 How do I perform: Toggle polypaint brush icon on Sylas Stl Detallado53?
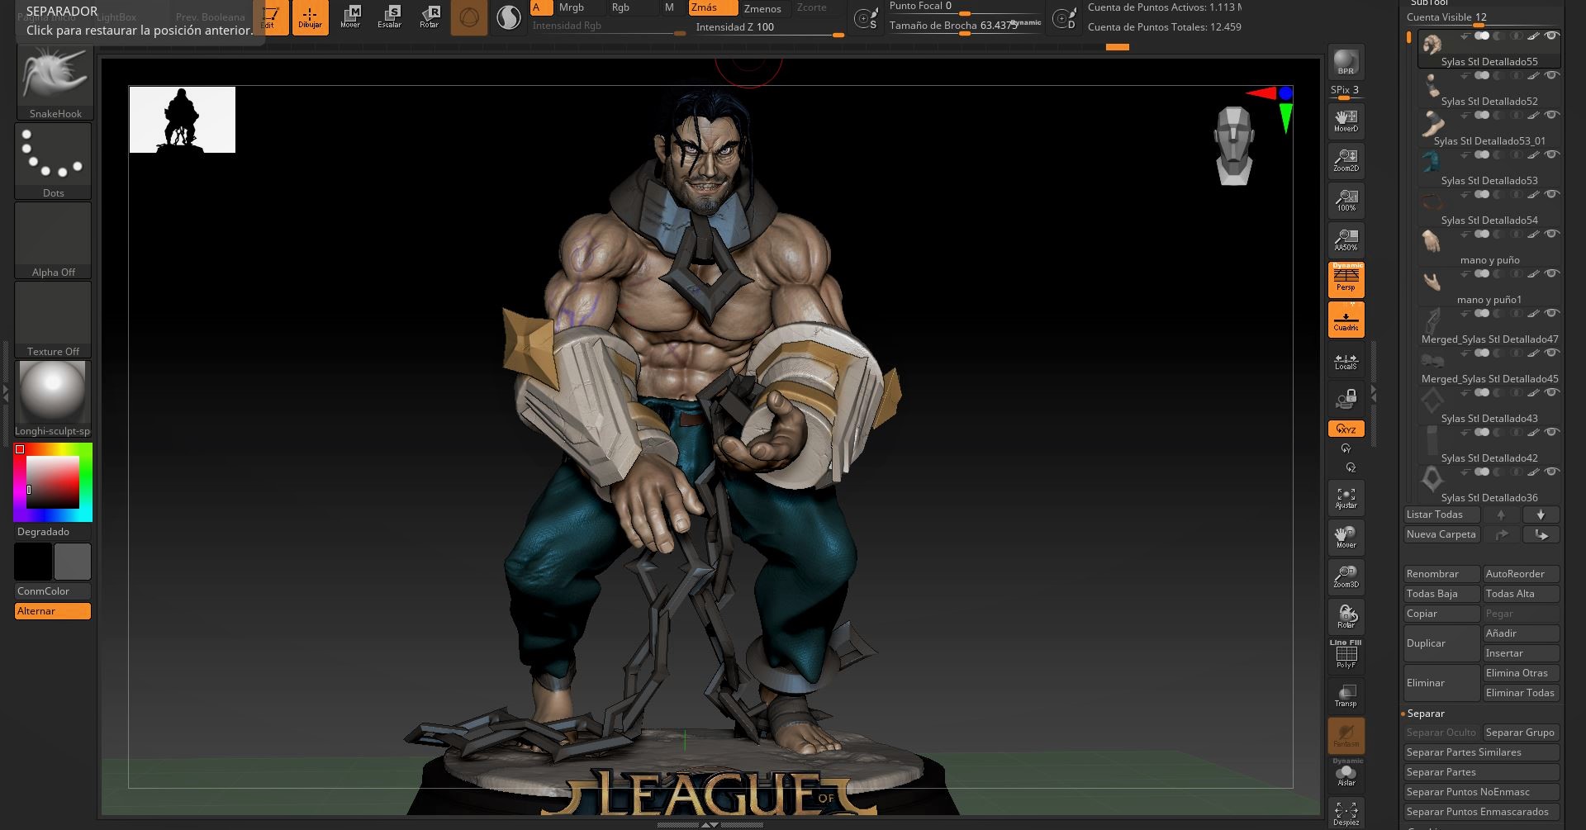(1533, 154)
